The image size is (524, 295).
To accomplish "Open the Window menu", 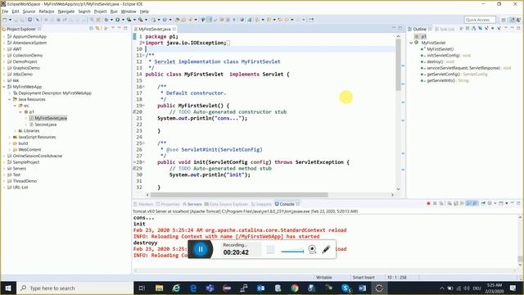I will [129, 11].
